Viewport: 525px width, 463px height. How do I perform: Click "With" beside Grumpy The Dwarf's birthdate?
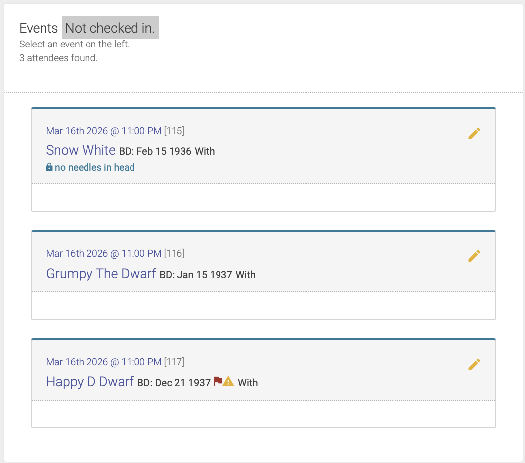pos(245,274)
